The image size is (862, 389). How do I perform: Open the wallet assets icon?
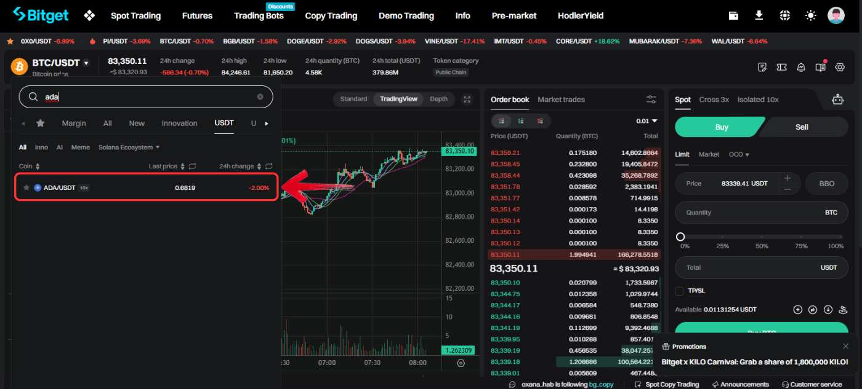[x=733, y=15]
